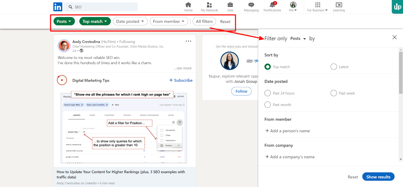Open the Top match pill dropdown
403x187 pixels.
click(x=95, y=21)
